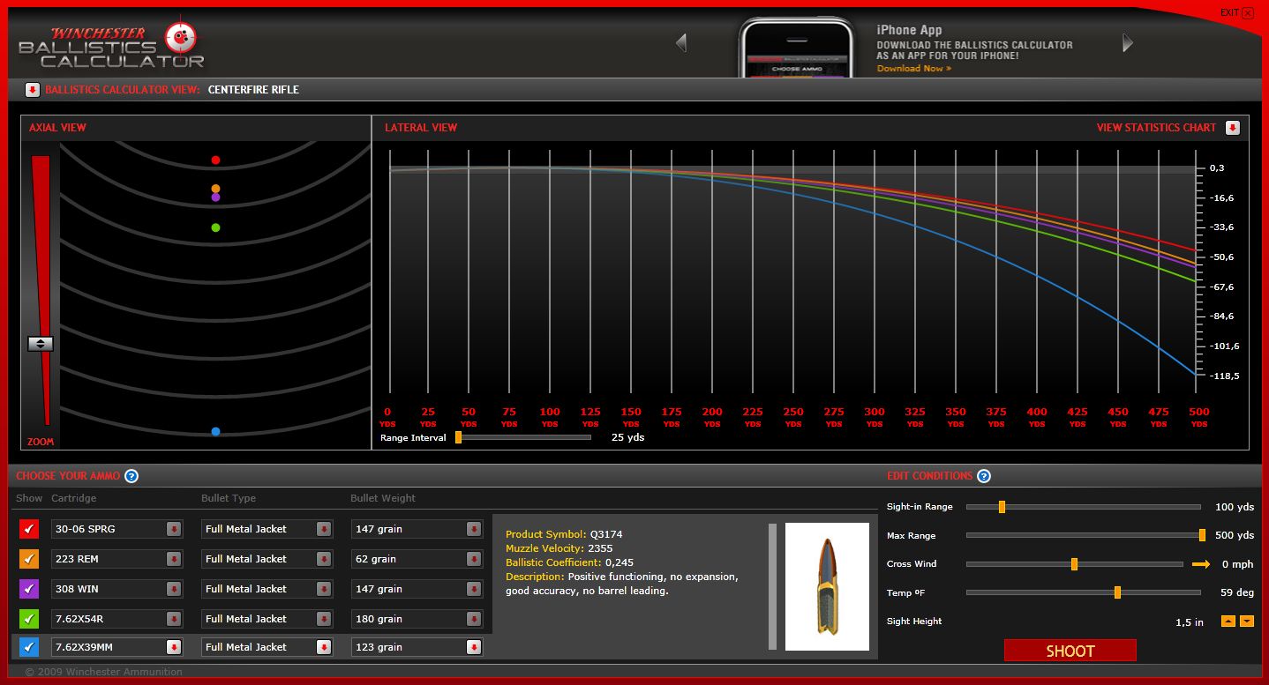Click the Muzzle Velocity 2355 text

[559, 548]
